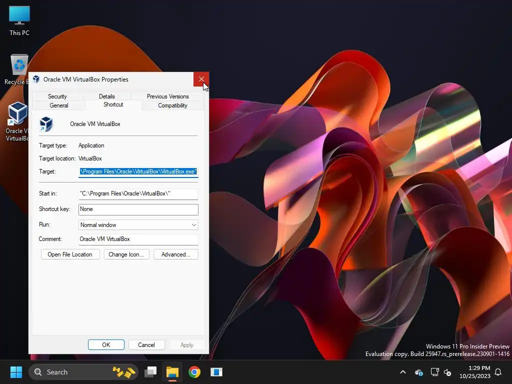Viewport: 512px width, 384px height.
Task: Click the OneDrive cloud tray icon
Action: tap(419, 372)
